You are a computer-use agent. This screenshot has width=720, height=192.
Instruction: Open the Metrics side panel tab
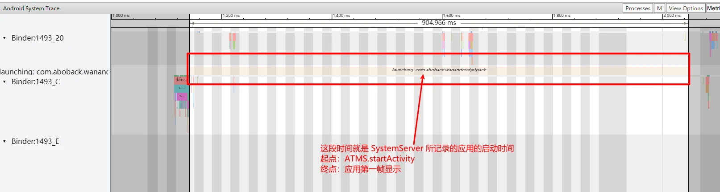click(x=713, y=8)
